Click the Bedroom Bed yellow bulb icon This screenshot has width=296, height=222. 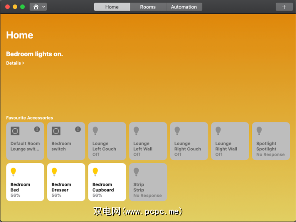pos(13,171)
